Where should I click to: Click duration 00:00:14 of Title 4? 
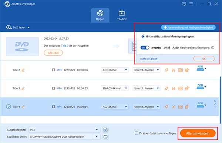tap(83, 107)
